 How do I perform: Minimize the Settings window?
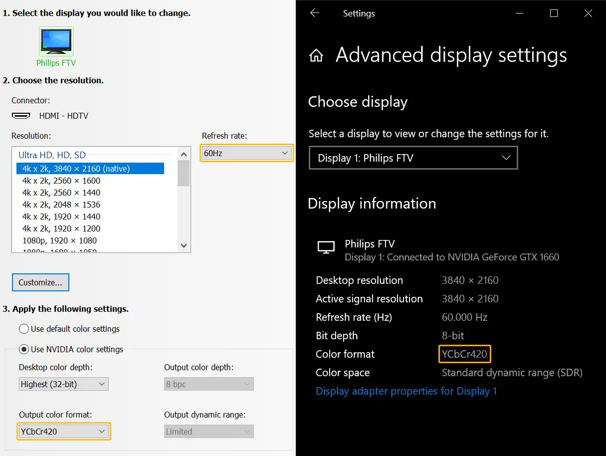[519, 13]
